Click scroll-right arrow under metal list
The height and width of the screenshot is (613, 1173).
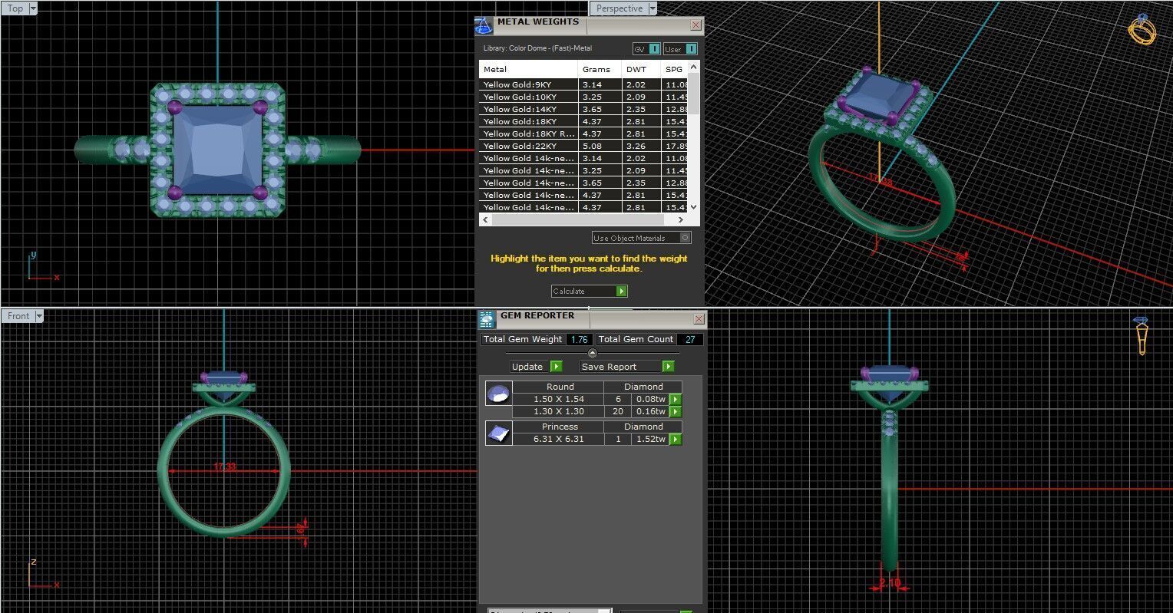tap(682, 219)
